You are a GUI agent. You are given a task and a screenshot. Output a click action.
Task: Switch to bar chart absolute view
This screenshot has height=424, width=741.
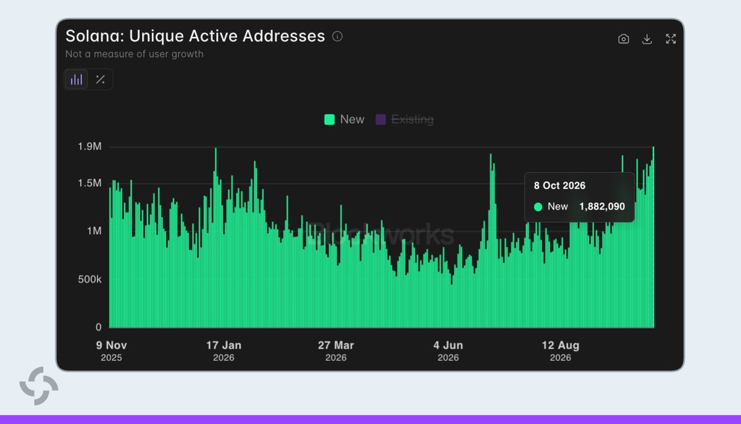77,79
